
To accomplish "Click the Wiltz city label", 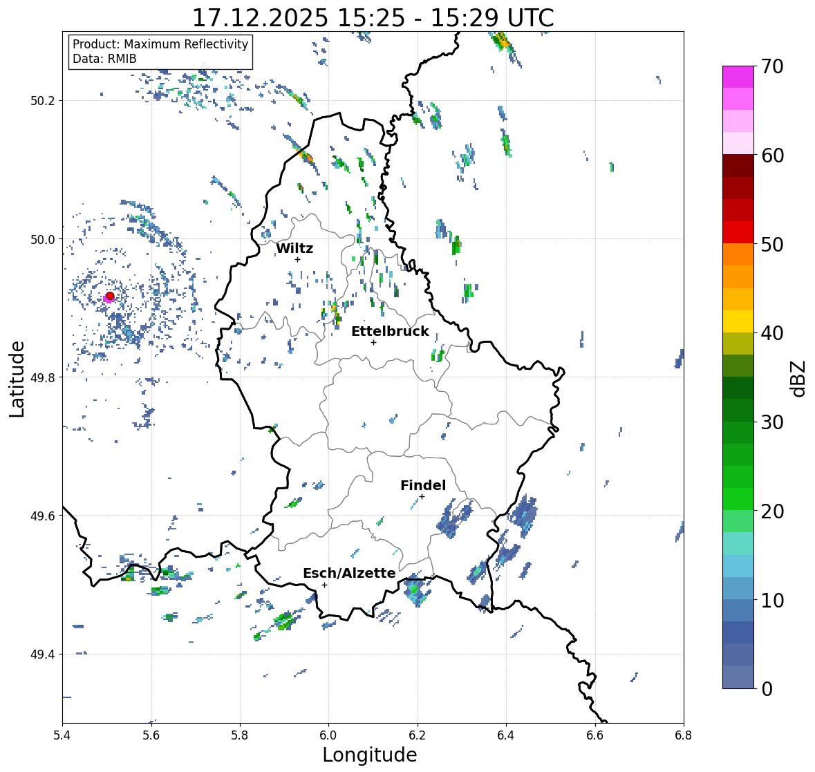I will pyautogui.click(x=294, y=248).
